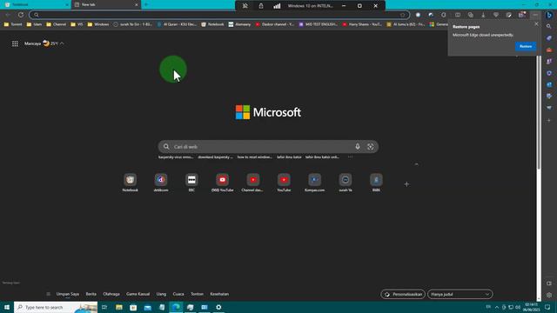Viewport: 557px width, 313px height.
Task: Add a sidebar app with plus
Action: [549, 120]
